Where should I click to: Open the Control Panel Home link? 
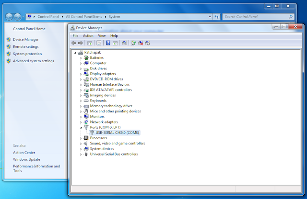pyautogui.click(x=29, y=29)
